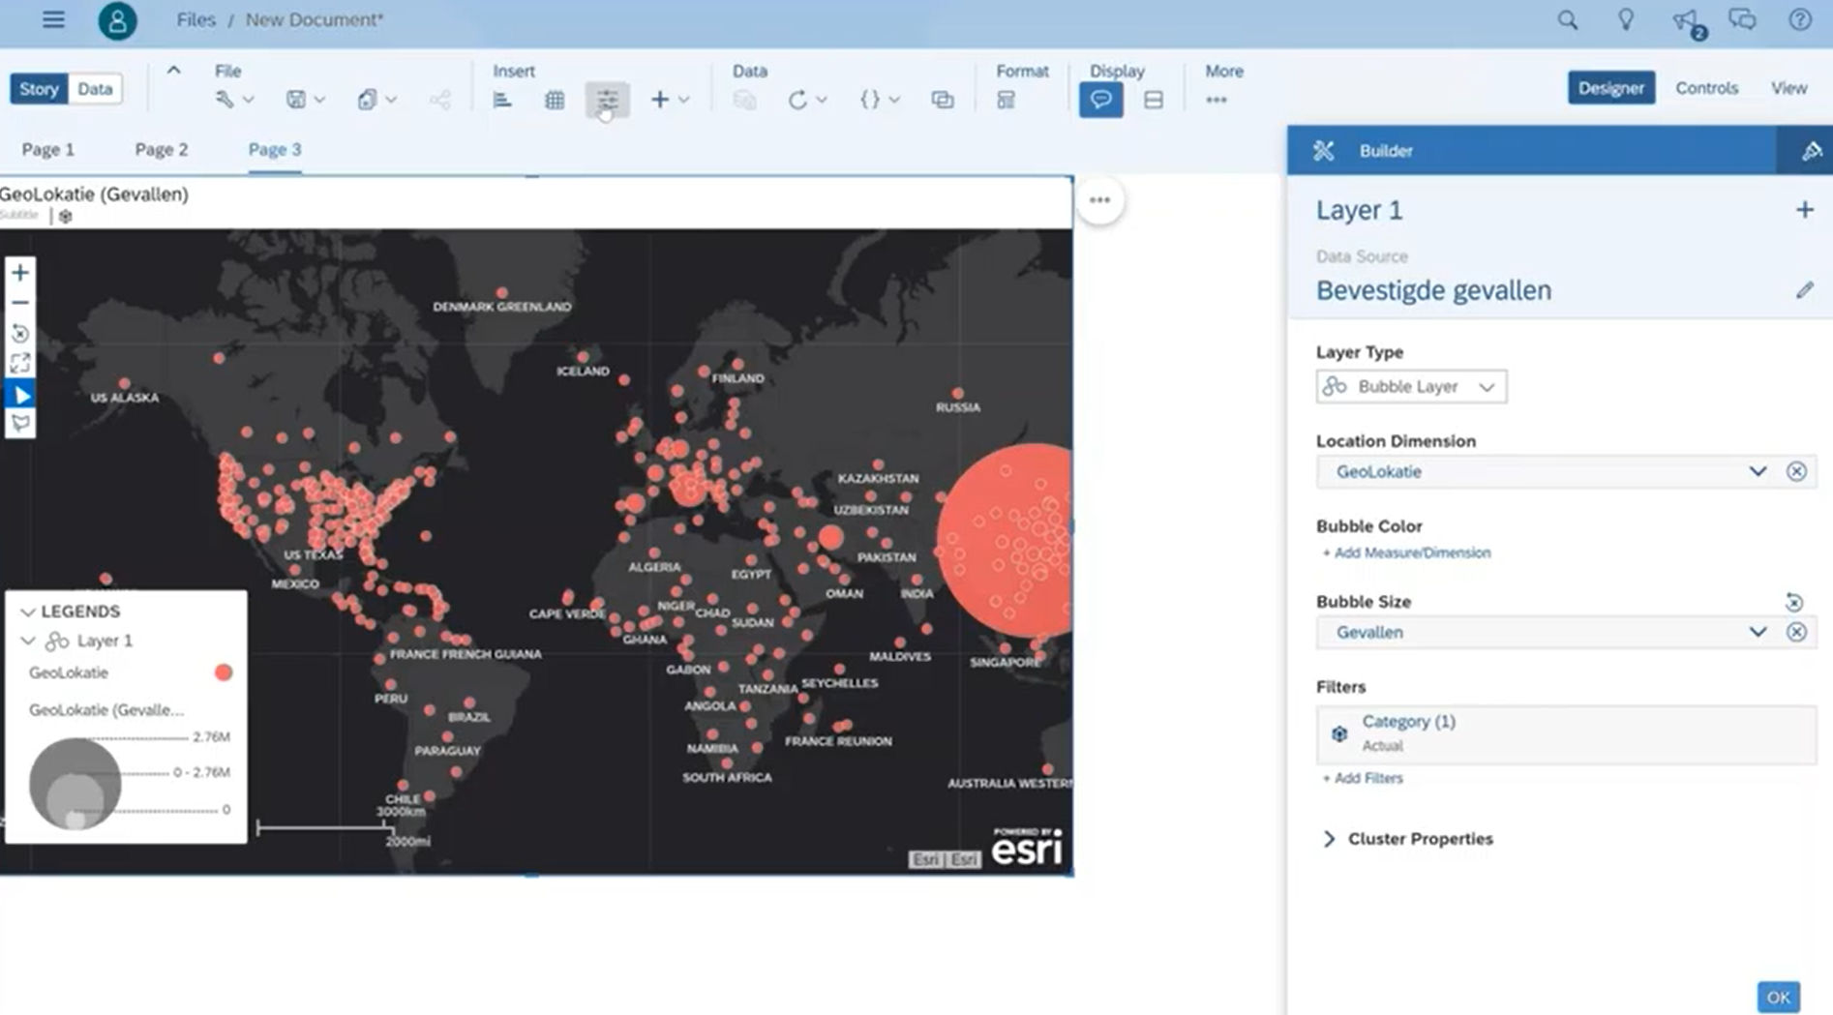The height and width of the screenshot is (1015, 1833).
Task: Open the search magnifier icon
Action: pos(1567,20)
